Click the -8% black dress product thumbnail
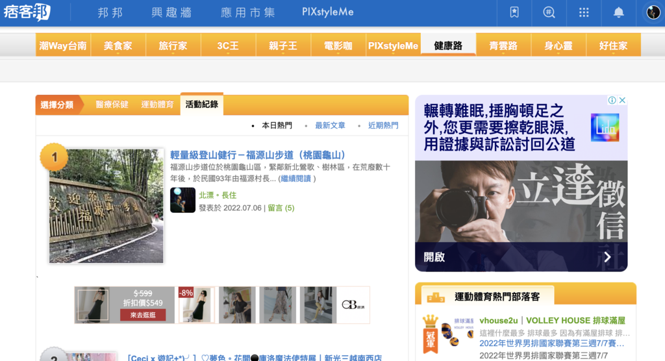Image resolution: width=665 pixels, height=361 pixels. click(x=196, y=305)
